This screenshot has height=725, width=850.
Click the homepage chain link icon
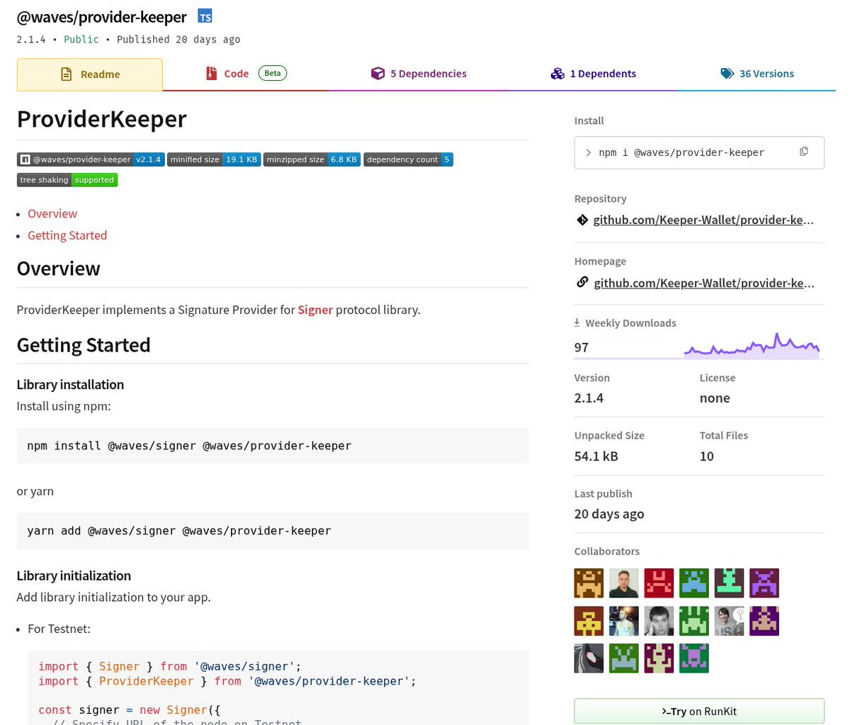[582, 282]
